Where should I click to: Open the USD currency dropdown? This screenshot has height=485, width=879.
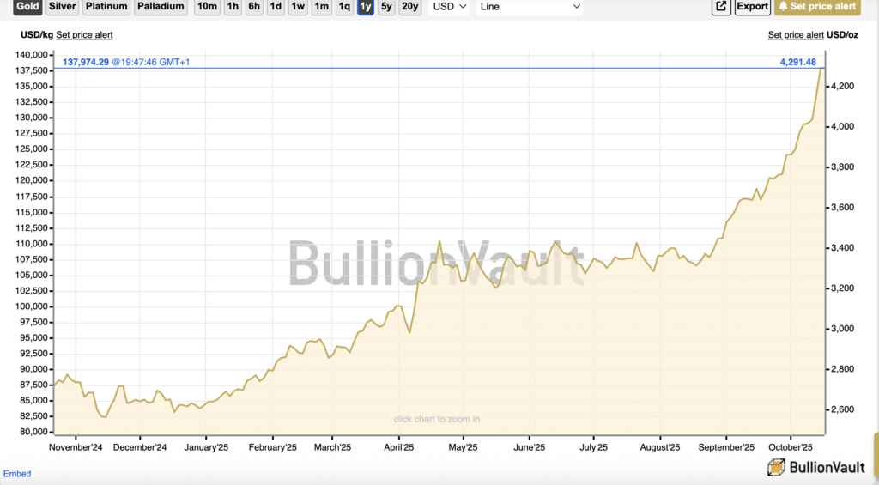pyautogui.click(x=450, y=7)
